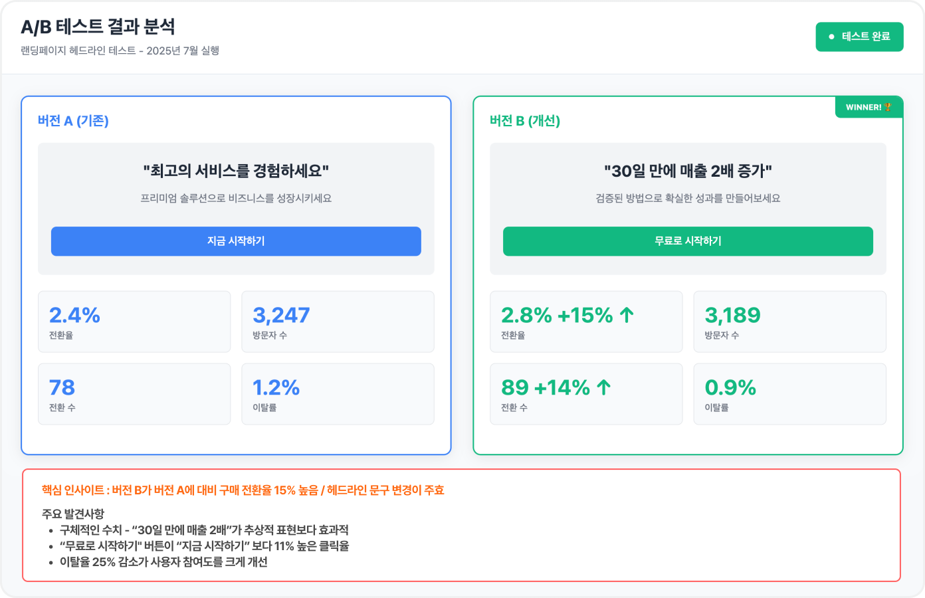Click the trophy icon in WINNER badge

pos(888,107)
